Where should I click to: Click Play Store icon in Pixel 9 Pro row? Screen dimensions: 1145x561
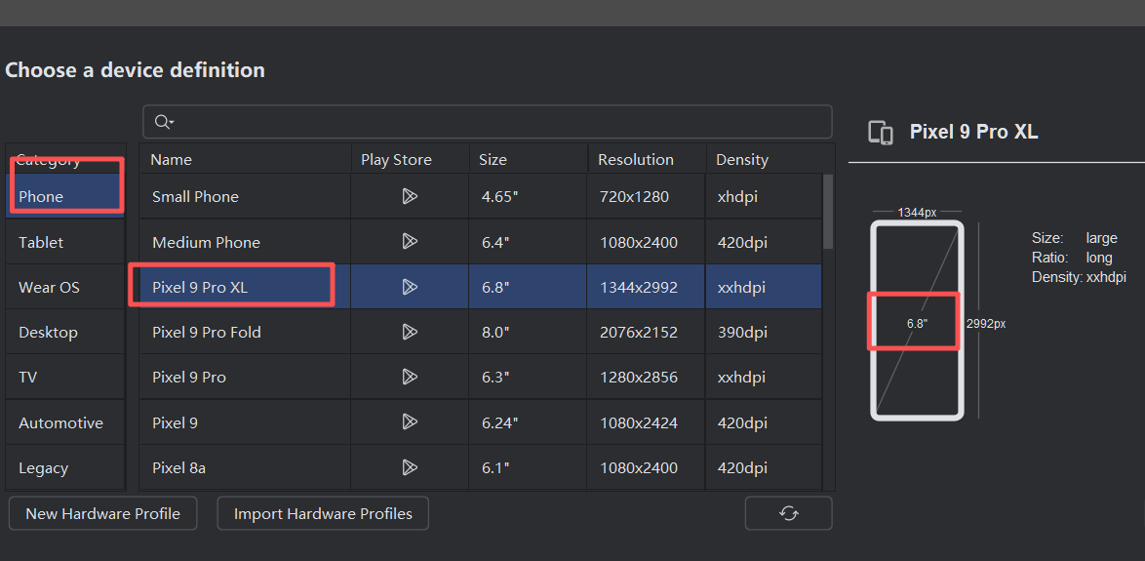[x=410, y=377]
